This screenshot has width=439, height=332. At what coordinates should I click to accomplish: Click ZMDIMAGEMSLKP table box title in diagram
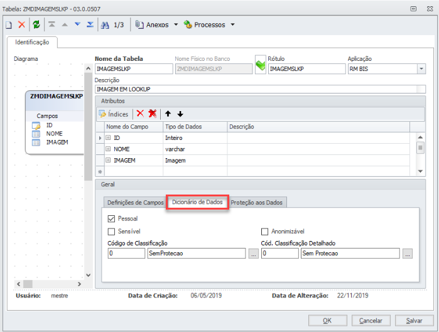[57, 96]
